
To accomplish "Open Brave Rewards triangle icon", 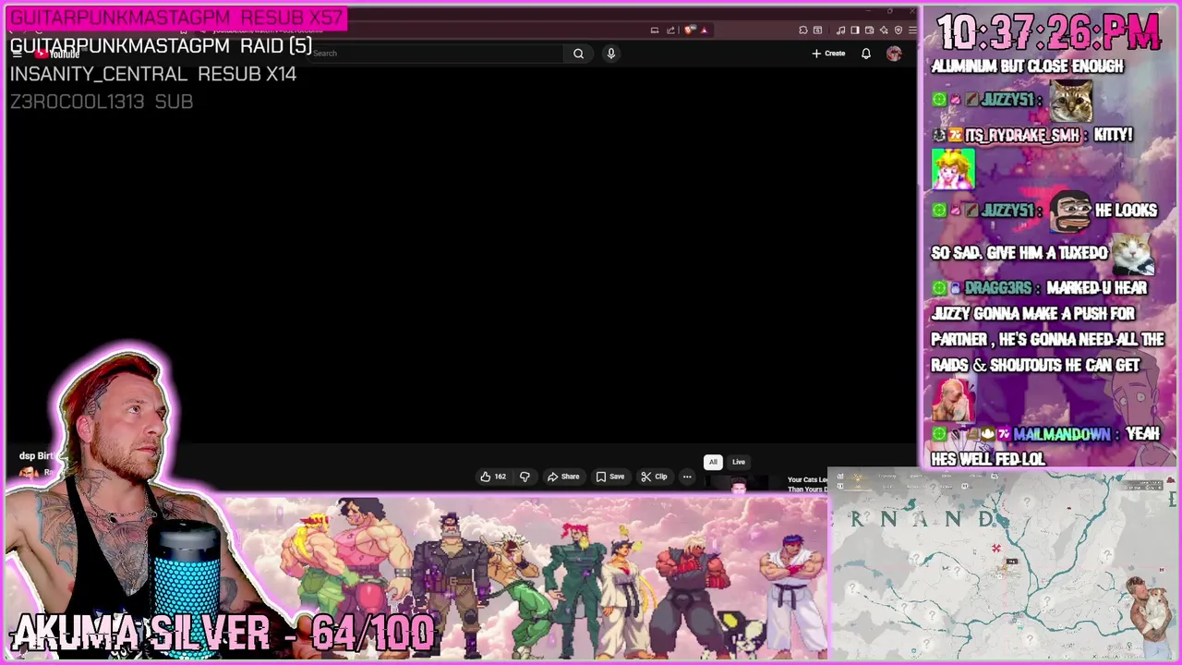I will point(704,30).
